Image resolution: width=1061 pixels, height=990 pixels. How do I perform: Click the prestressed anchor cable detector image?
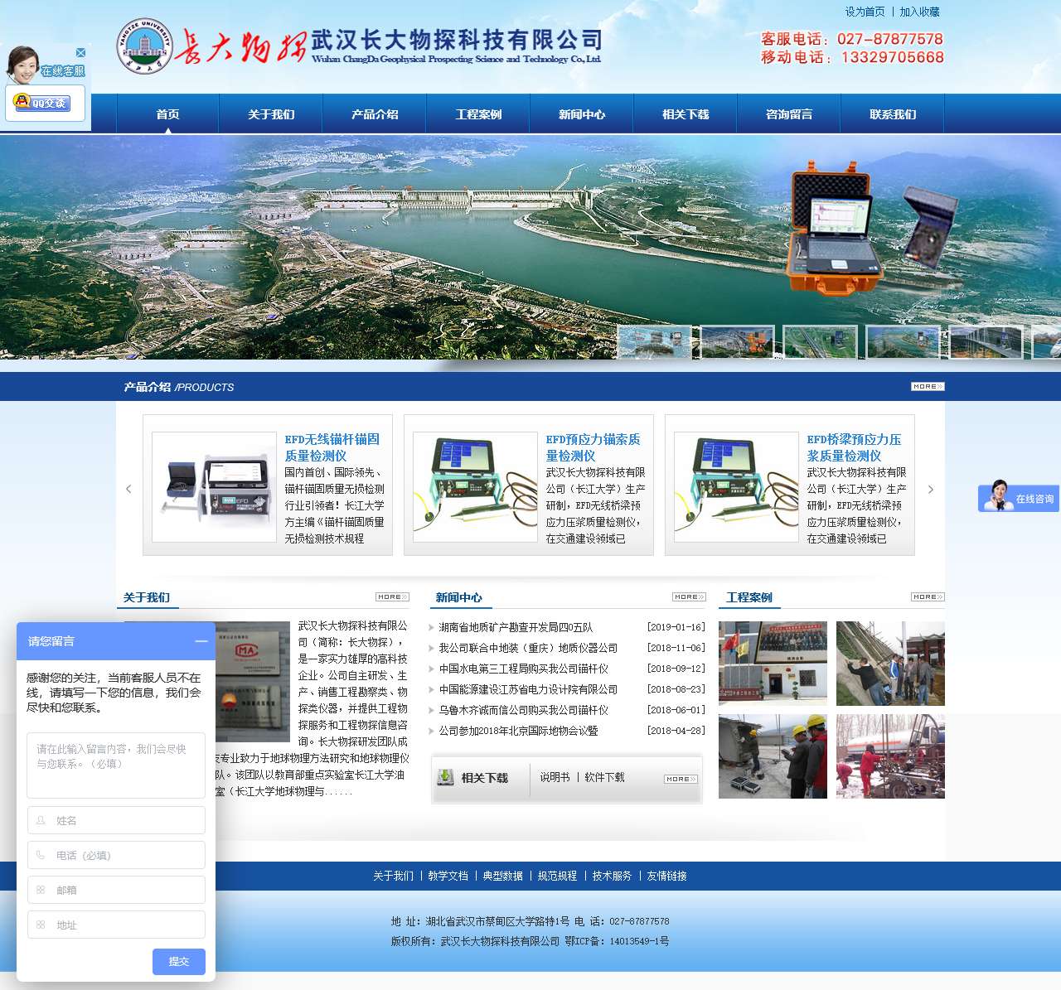tap(476, 487)
